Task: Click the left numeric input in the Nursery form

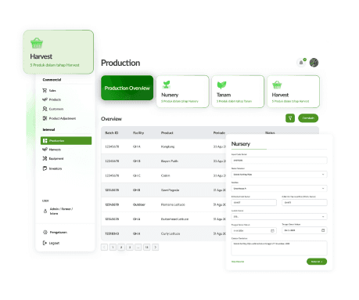Action: (x=254, y=202)
